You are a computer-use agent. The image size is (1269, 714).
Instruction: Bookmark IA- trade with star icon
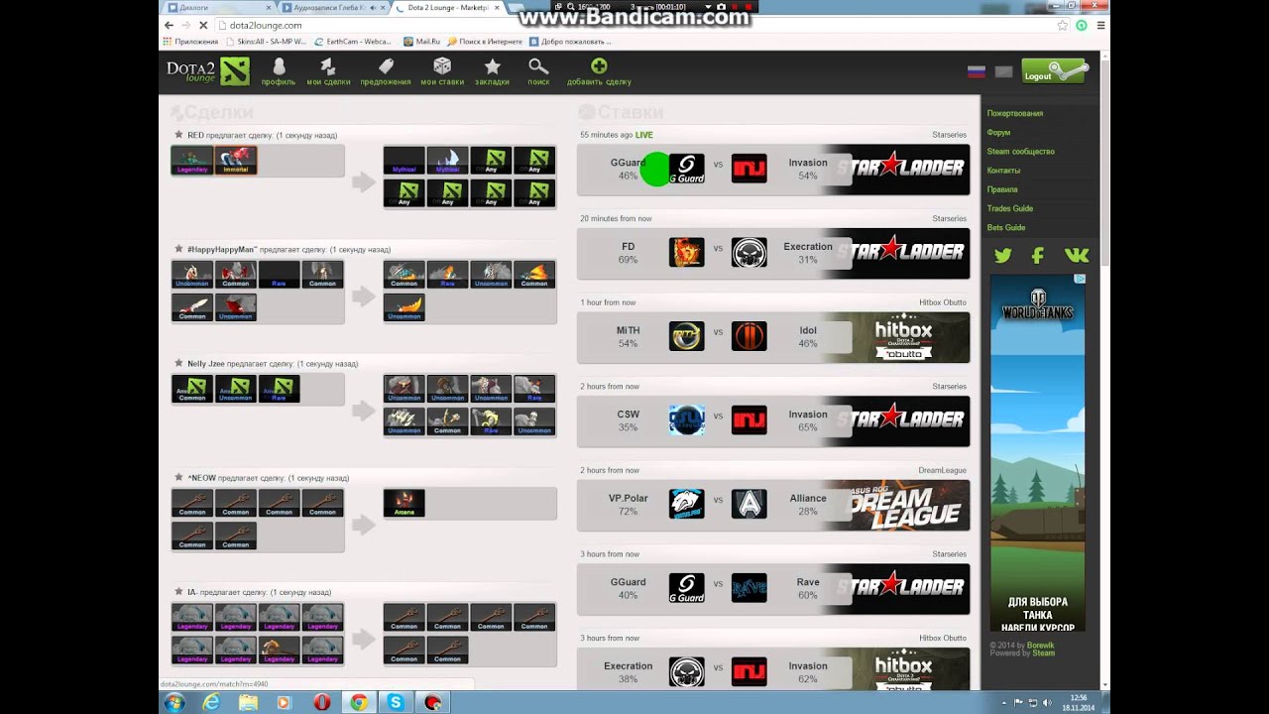178,592
